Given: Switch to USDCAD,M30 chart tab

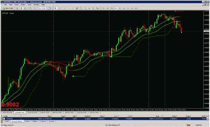Looking at the screenshot, I should coord(82,113).
